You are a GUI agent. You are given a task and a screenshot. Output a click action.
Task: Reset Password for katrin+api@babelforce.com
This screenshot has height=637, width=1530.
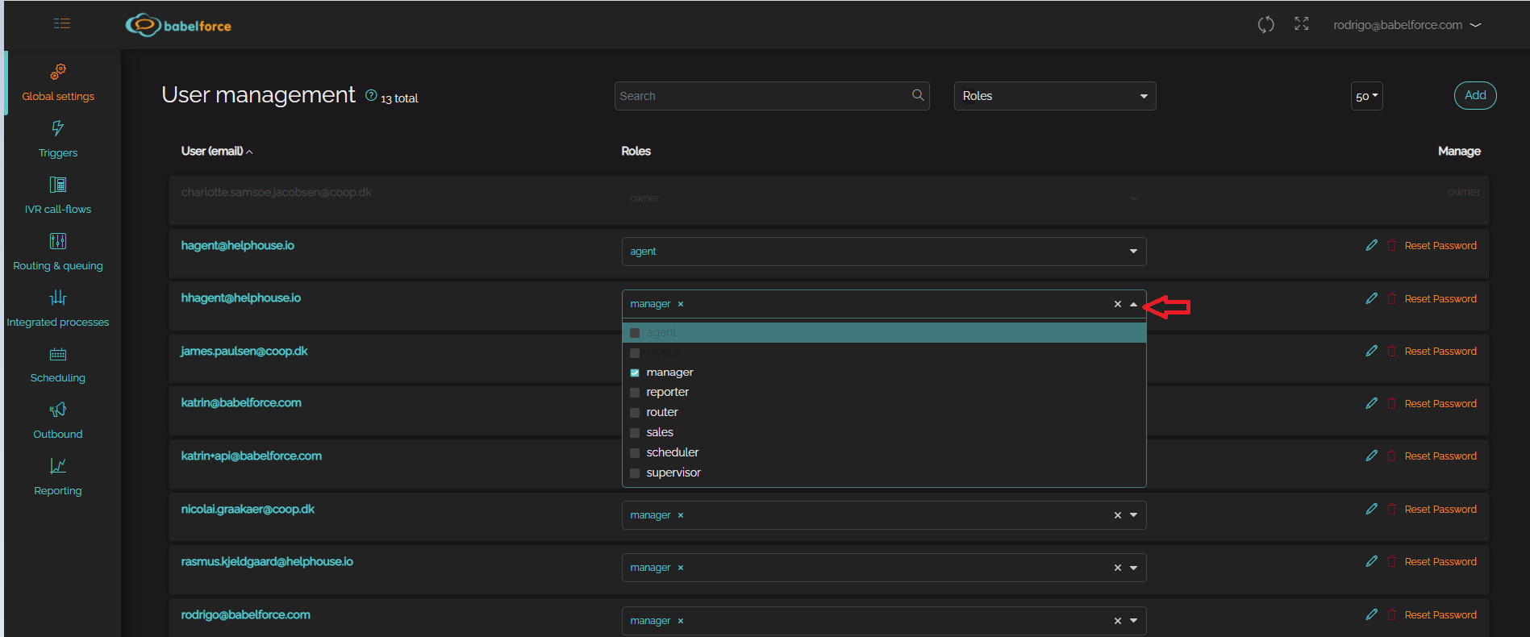tap(1440, 456)
